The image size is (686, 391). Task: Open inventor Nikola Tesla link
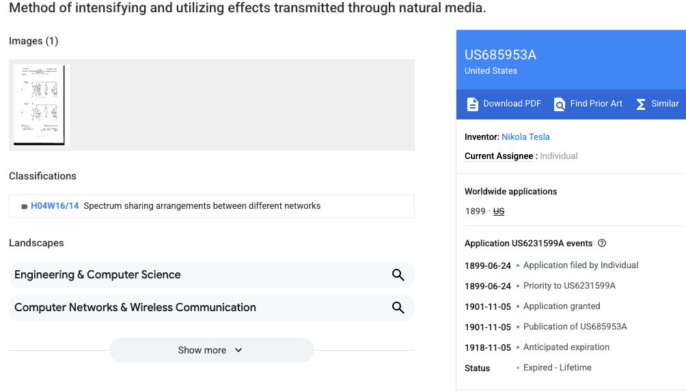pos(525,137)
